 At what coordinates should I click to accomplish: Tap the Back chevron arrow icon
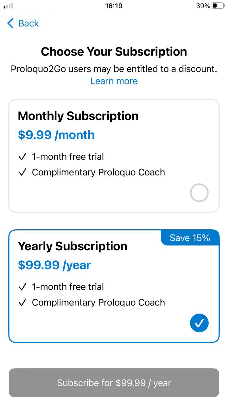tap(10, 23)
